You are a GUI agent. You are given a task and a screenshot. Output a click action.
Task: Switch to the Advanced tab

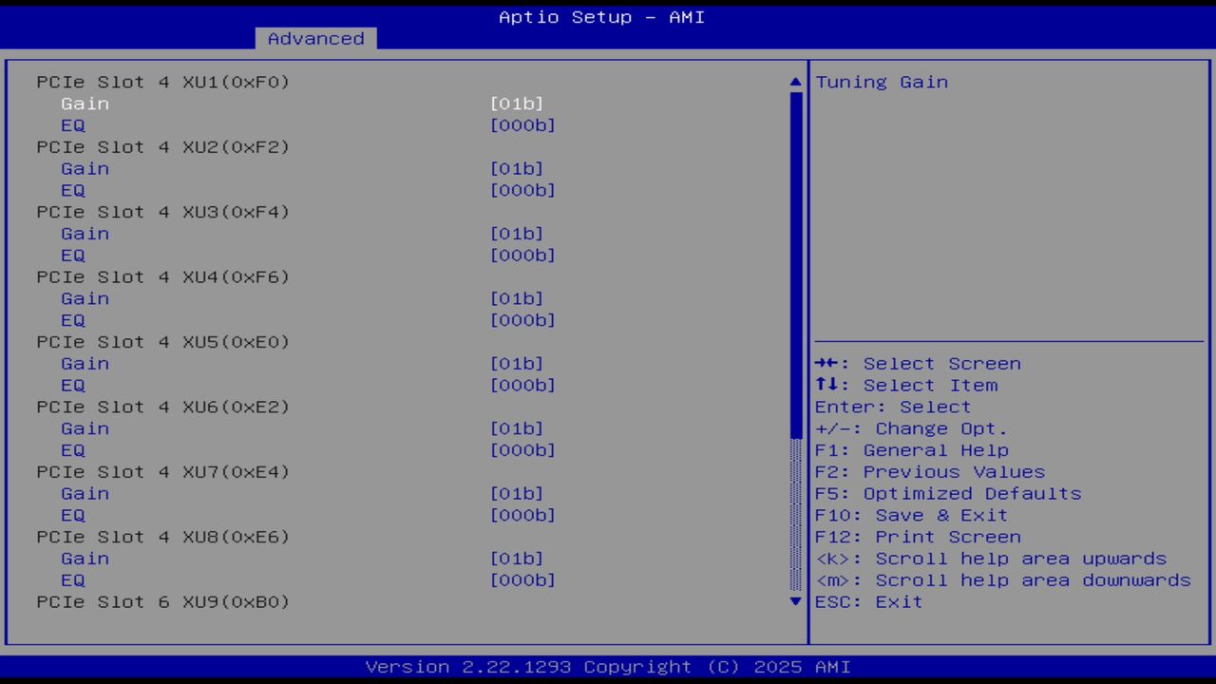pyautogui.click(x=314, y=38)
